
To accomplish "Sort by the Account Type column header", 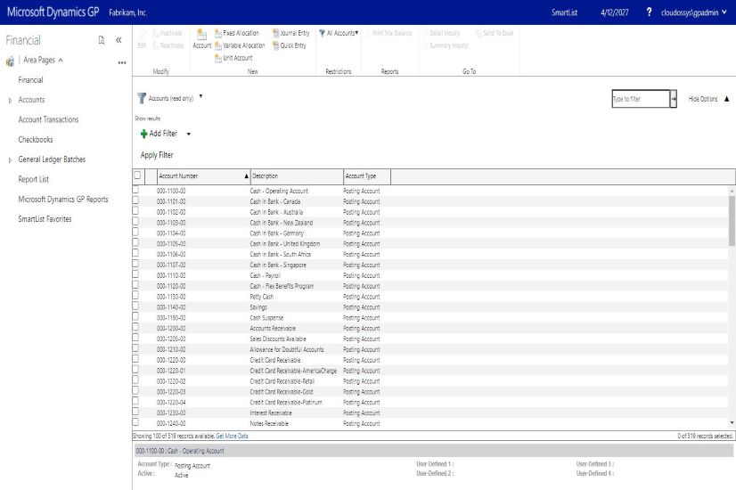I will pos(367,176).
